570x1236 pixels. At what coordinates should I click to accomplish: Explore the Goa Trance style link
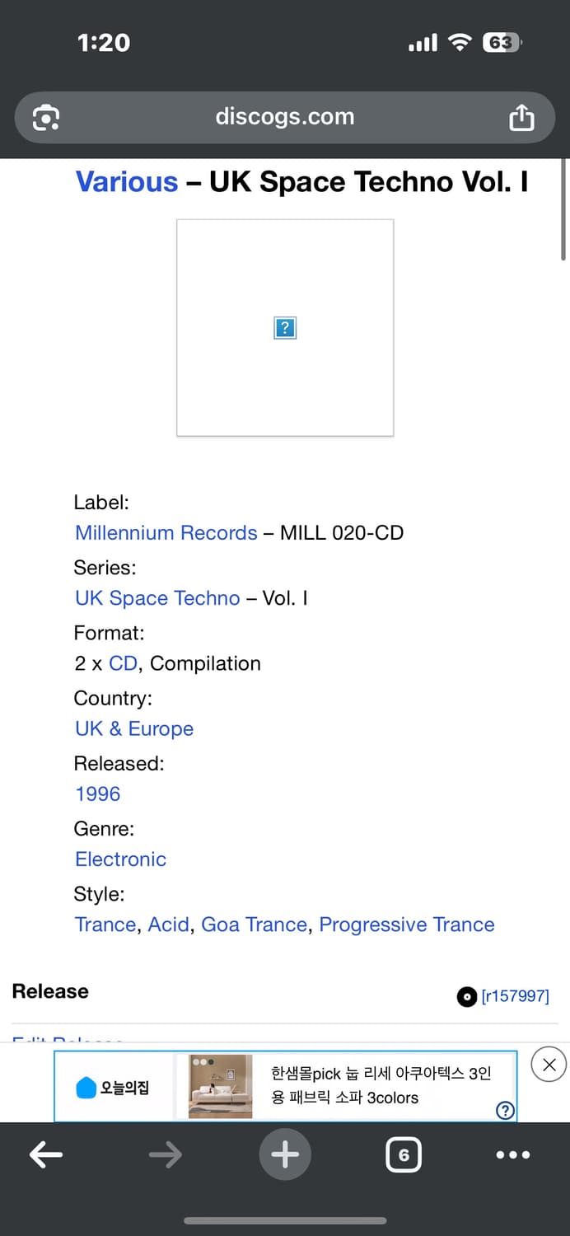(254, 924)
